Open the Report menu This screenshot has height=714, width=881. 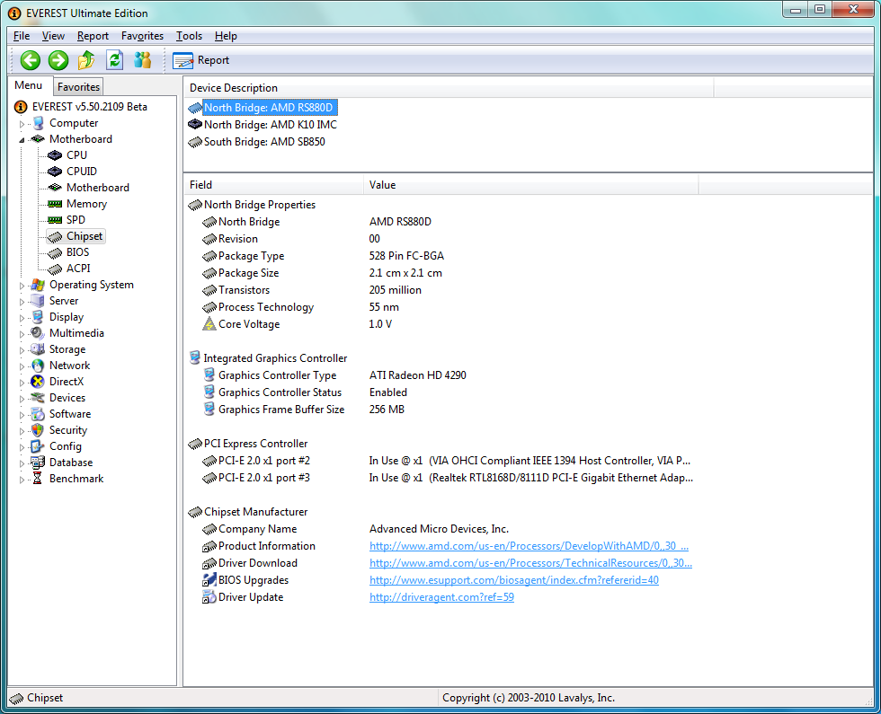[x=93, y=36]
